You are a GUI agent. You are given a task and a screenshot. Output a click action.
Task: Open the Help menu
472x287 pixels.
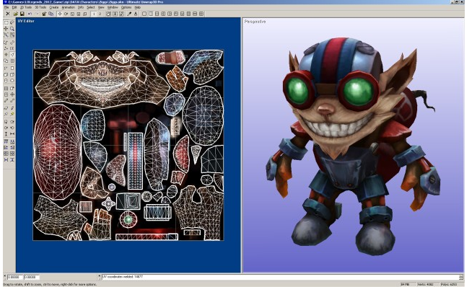click(x=138, y=7)
